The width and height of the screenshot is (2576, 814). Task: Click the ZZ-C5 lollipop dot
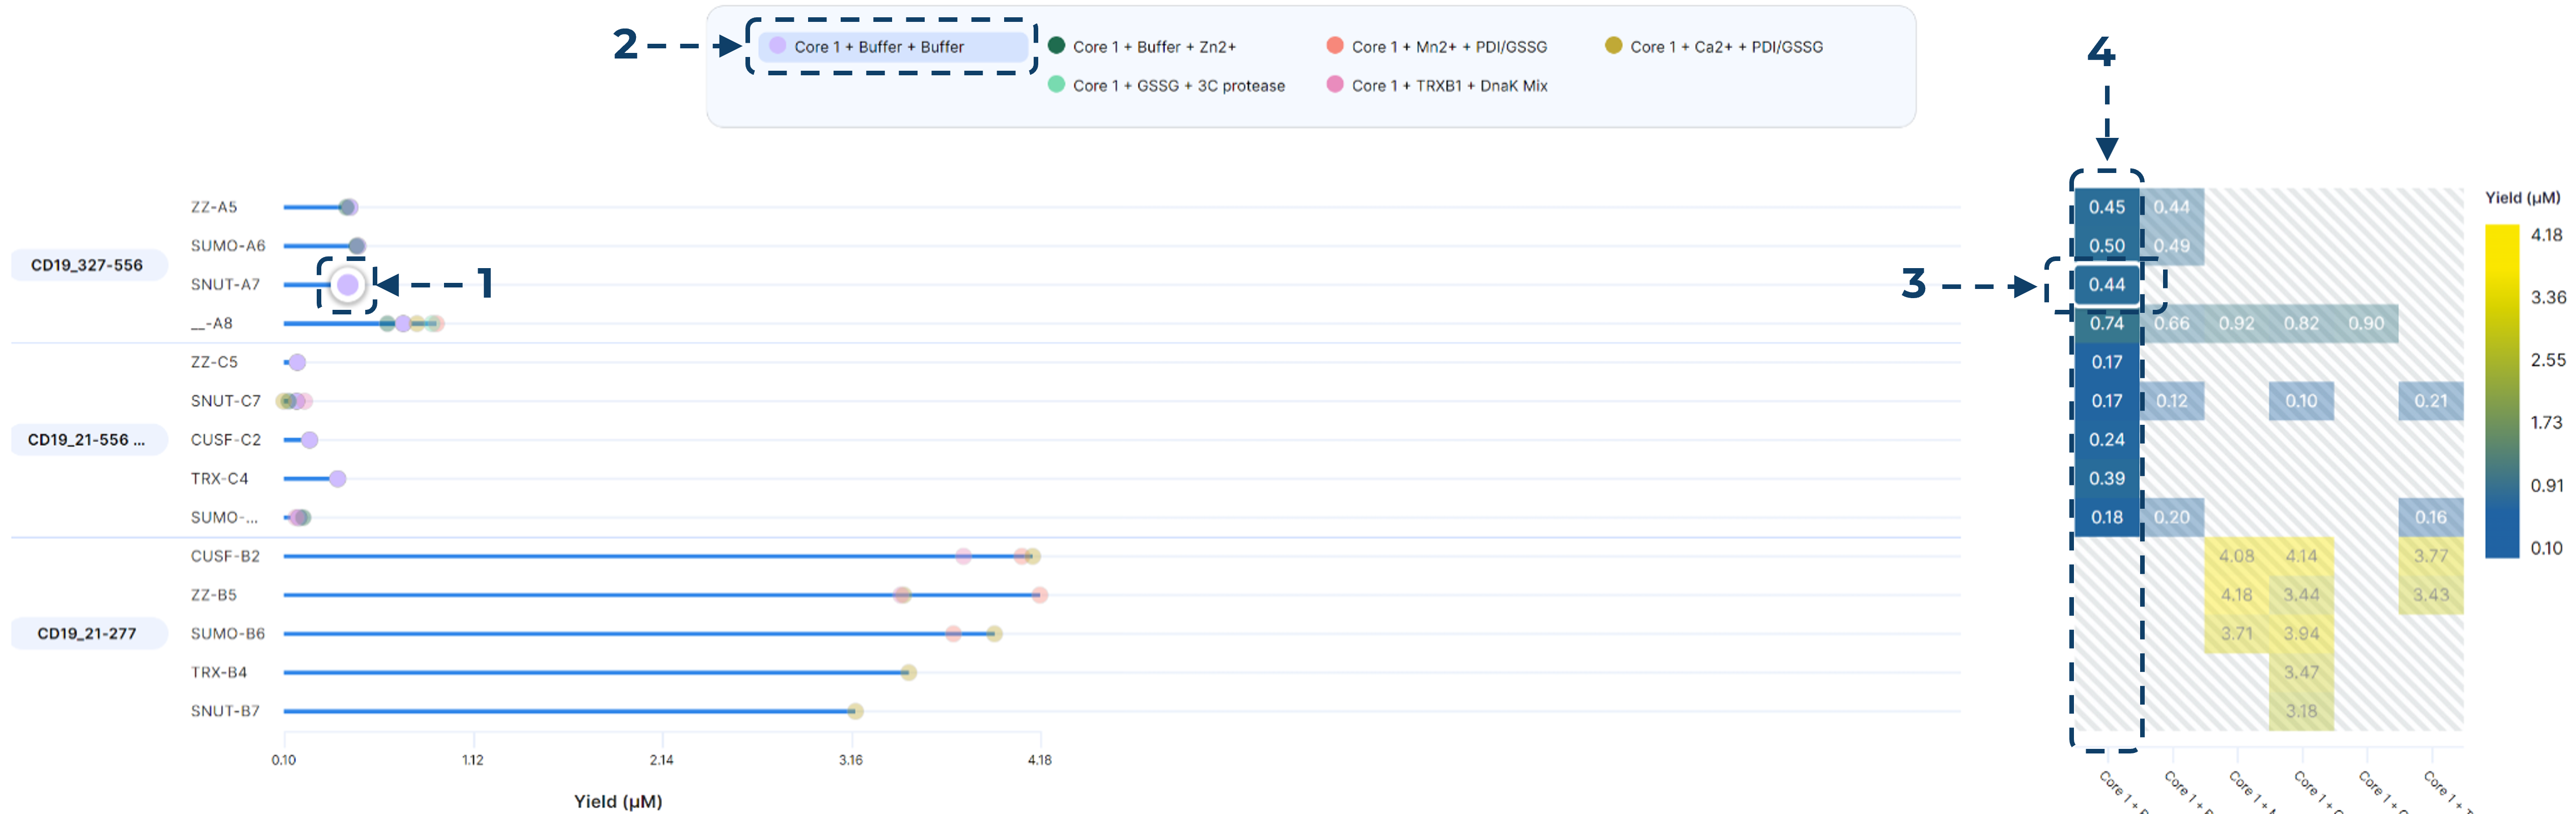297,363
